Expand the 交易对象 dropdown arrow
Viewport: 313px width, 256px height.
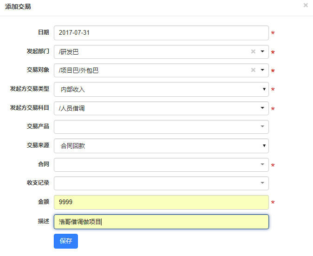tap(262, 70)
